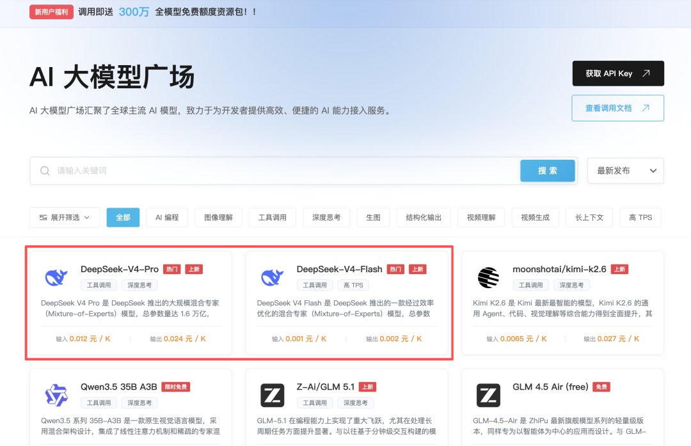This screenshot has height=446, width=691.
Task: Click the 获取 API Key button
Action: 618,73
